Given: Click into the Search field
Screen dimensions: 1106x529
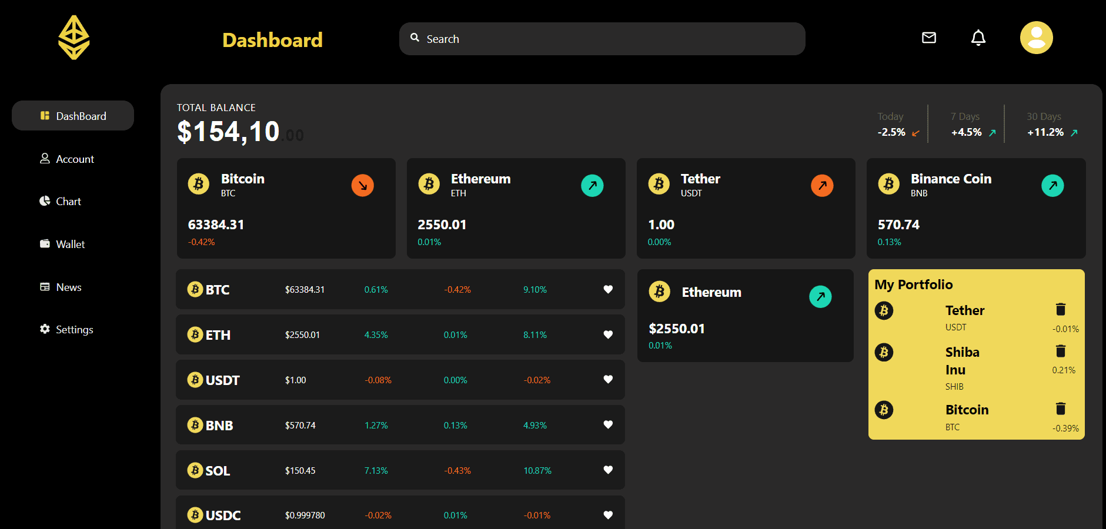Looking at the screenshot, I should click(x=602, y=39).
